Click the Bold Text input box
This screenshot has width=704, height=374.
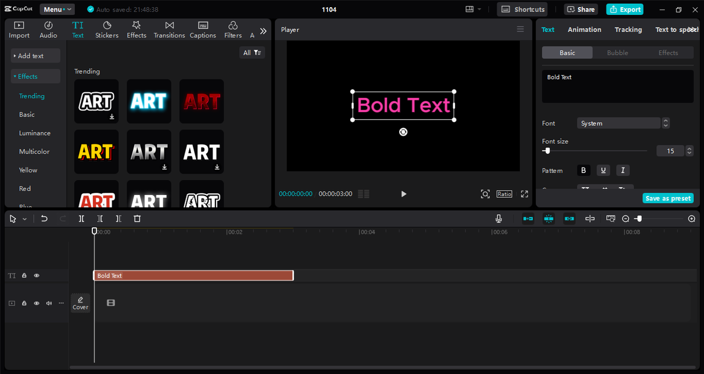(x=618, y=86)
